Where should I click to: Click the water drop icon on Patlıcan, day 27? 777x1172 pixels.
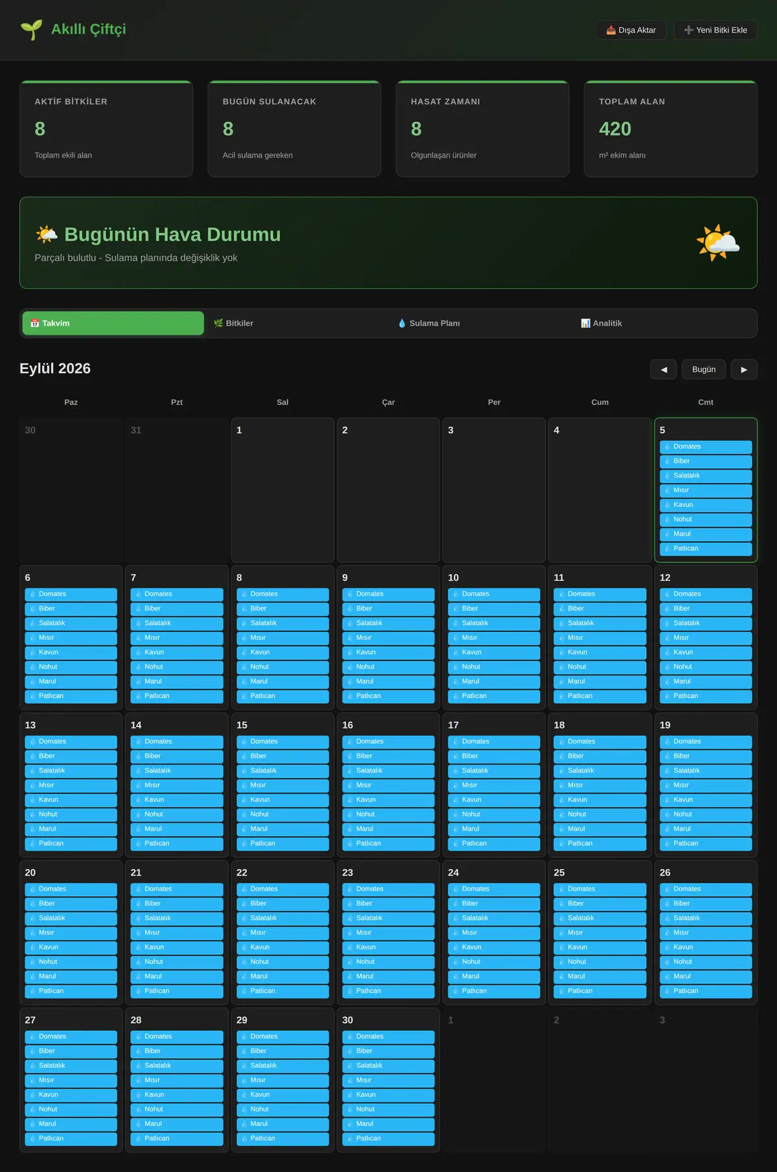point(32,1138)
